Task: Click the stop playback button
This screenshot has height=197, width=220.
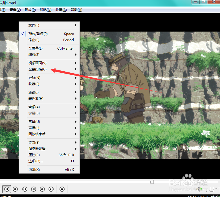Action: (15, 189)
